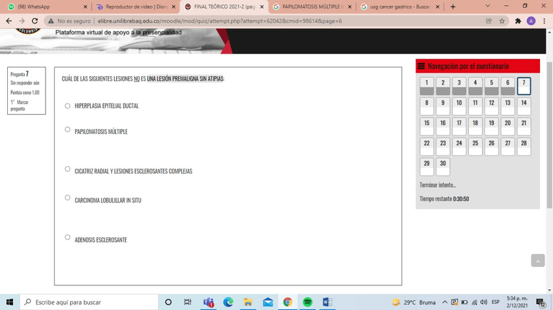Click the address bar URL
Viewport: 553px width, 310px height.
point(220,21)
